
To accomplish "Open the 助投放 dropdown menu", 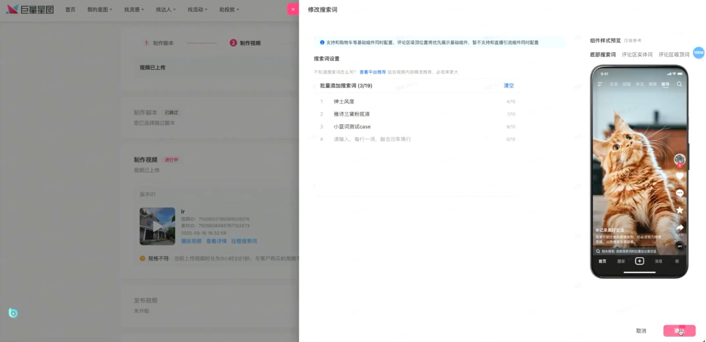I will (x=229, y=9).
